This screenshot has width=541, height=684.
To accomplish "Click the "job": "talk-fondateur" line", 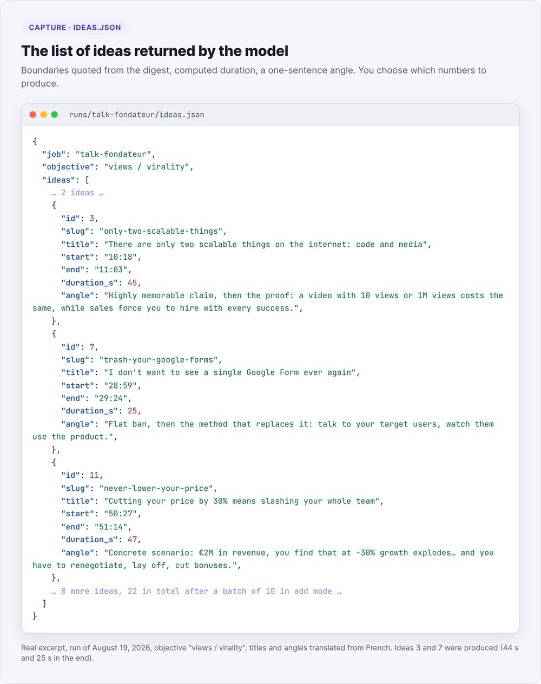I will (99, 154).
